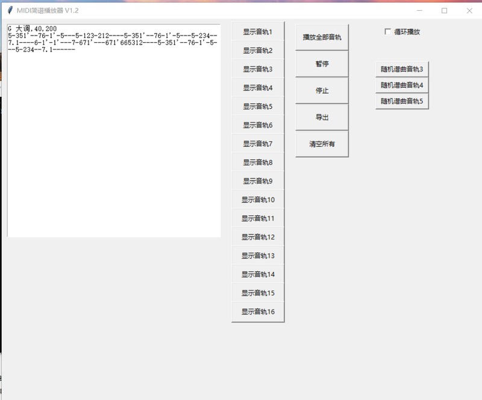Minimize the MIDI简谱播放器 window
Screen dimensions: 482x400
419,11
